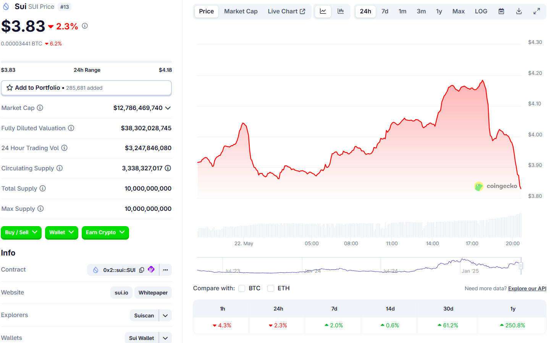This screenshot has width=551, height=343.
Task: Expand the Explorers list next to Suiscan
Action: coord(165,315)
